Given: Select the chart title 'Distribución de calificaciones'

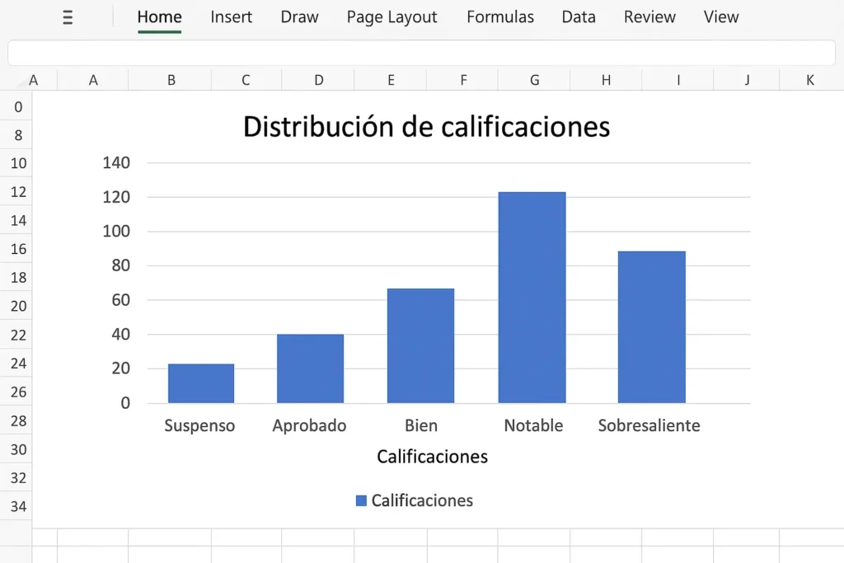Looking at the screenshot, I should [426, 127].
